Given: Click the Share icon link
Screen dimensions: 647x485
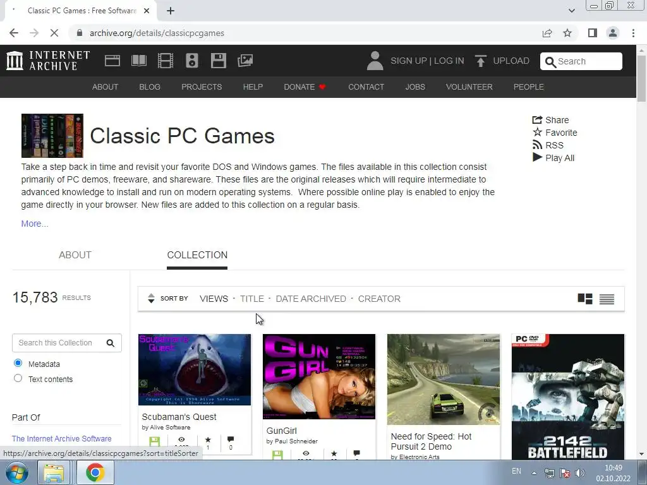Looking at the screenshot, I should pyautogui.click(x=537, y=120).
